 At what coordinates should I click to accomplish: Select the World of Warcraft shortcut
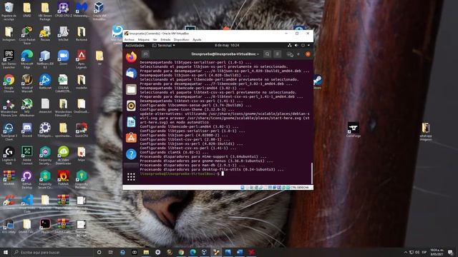tap(27, 84)
